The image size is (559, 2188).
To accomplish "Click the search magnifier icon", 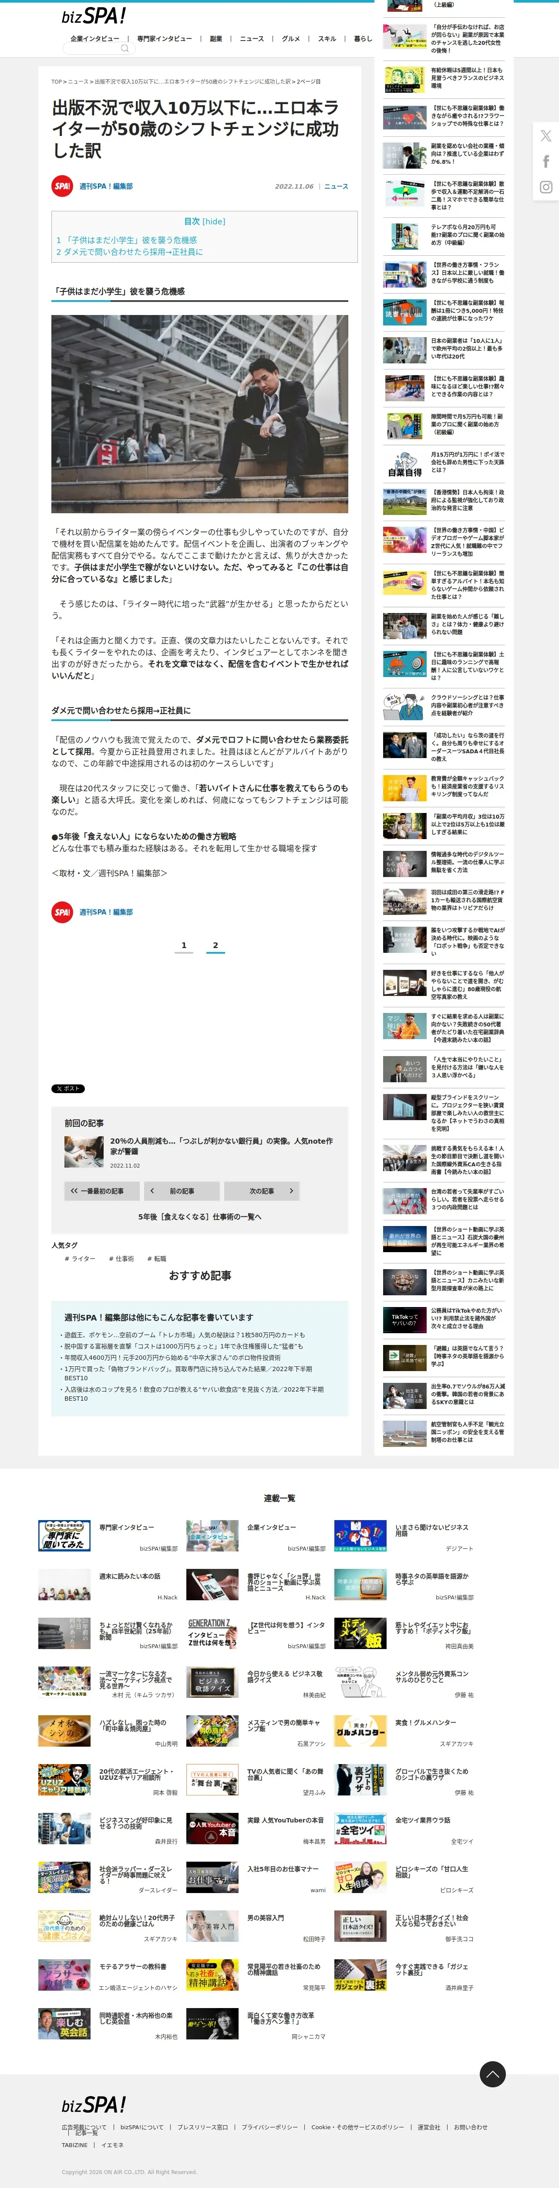I will 125,48.
